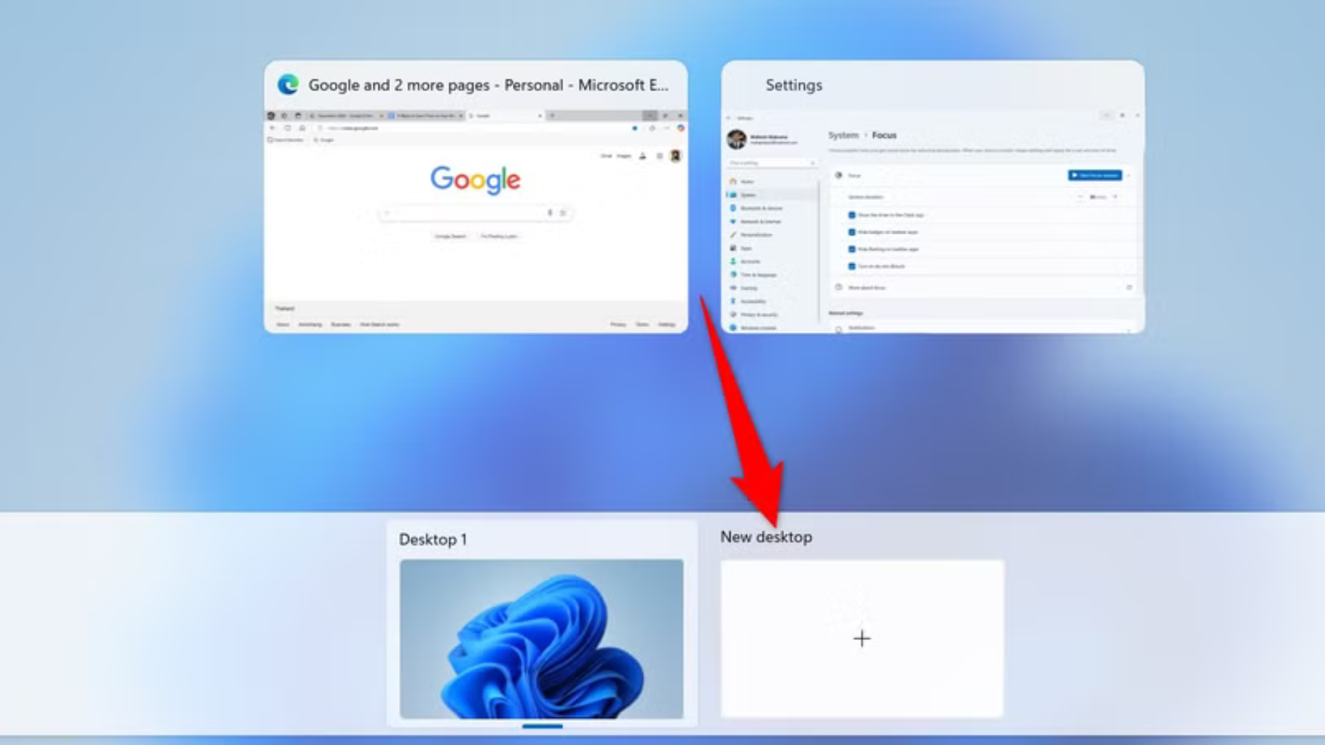
Task: Click I'm Feeling Lucky button in Edge preview
Action: point(499,236)
